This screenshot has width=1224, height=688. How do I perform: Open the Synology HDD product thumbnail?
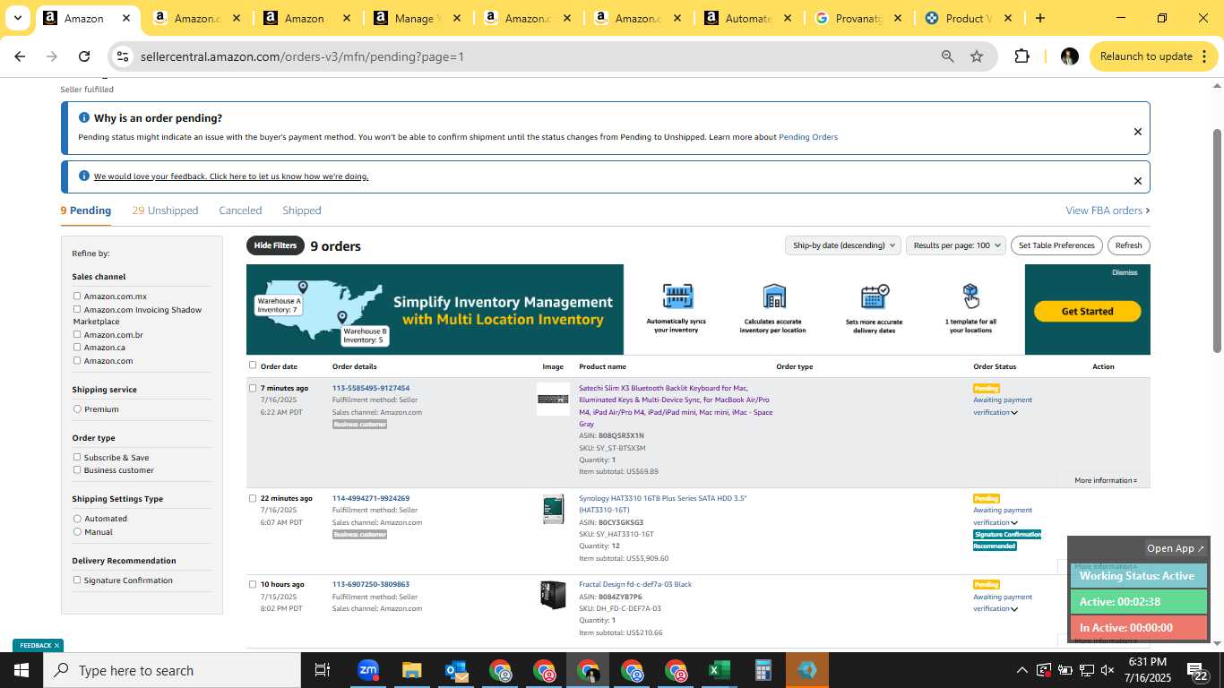(x=554, y=509)
